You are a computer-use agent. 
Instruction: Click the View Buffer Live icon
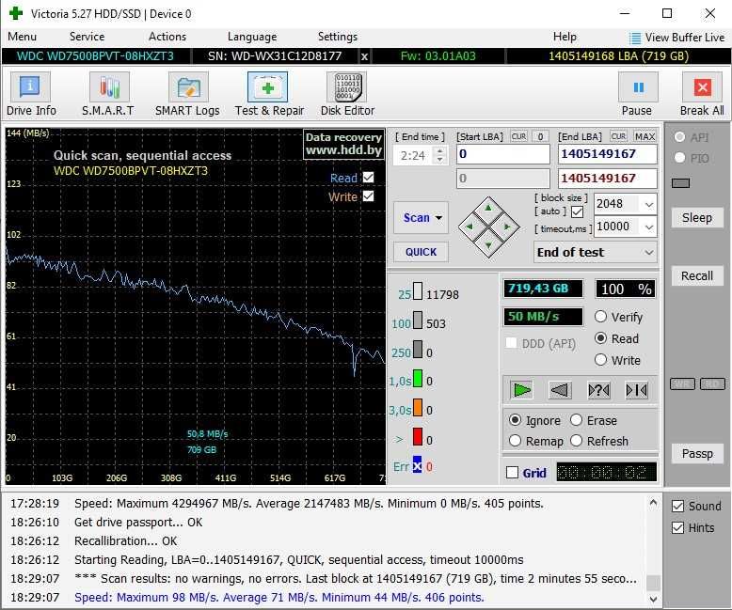(635, 38)
